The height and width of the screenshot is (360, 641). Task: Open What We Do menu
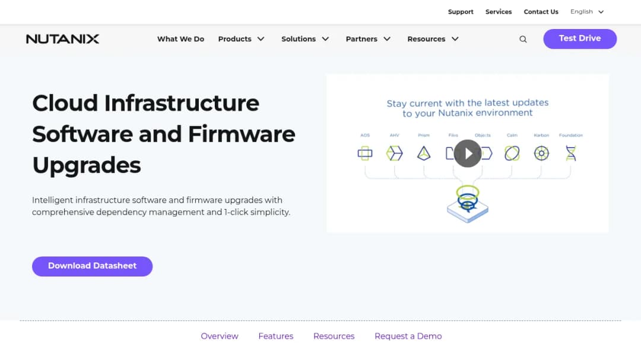[180, 39]
